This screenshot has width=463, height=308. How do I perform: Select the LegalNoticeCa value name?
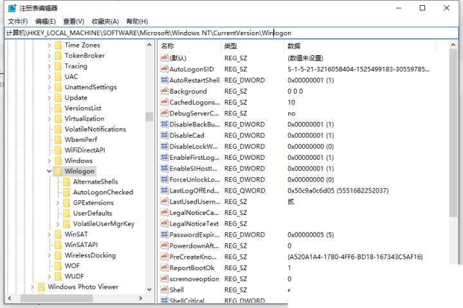tap(195, 212)
